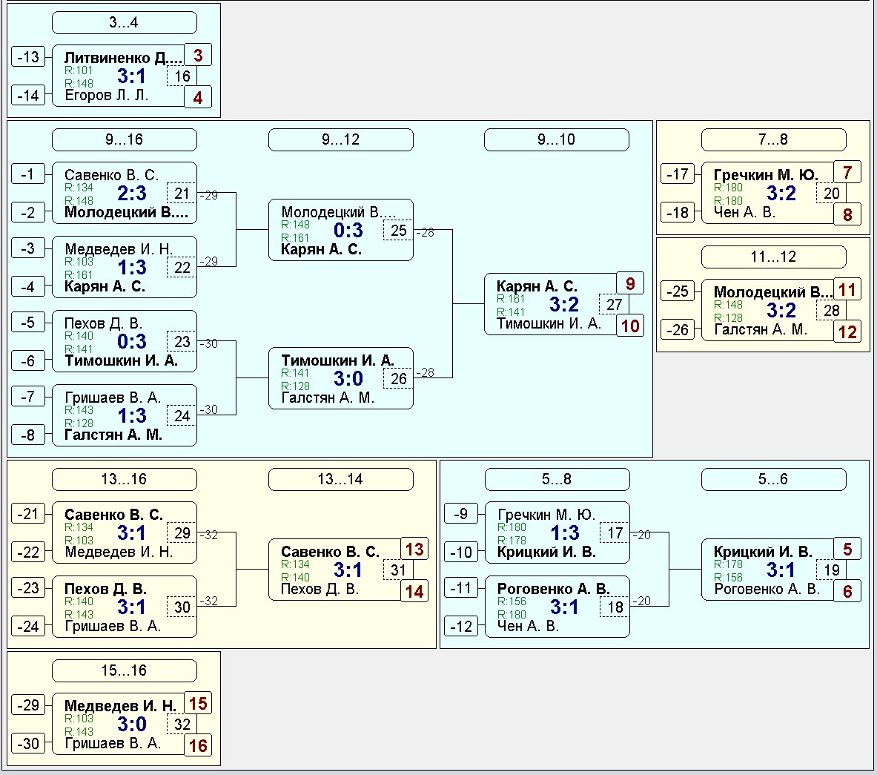Click the -17 source slot
Image resolution: width=877 pixels, height=775 pixels.
(678, 174)
